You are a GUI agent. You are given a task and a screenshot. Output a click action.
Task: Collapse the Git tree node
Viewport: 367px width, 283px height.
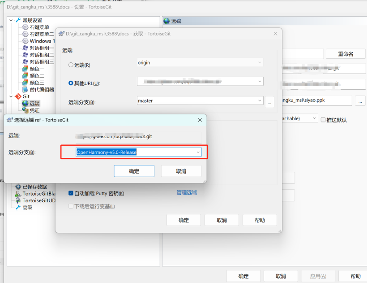tap(11, 96)
